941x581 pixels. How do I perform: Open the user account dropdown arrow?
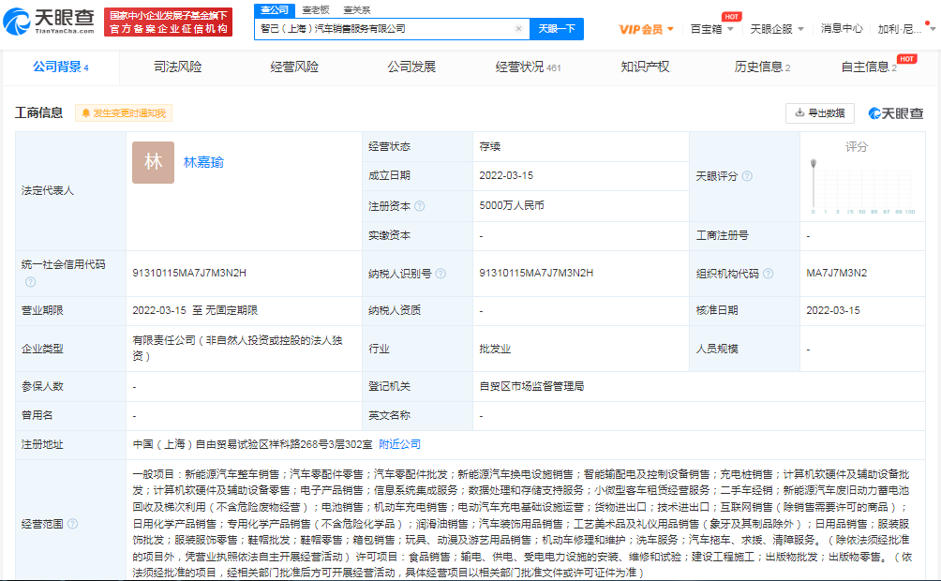933,29
